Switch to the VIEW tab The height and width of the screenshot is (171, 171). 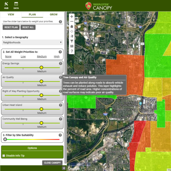11,15
